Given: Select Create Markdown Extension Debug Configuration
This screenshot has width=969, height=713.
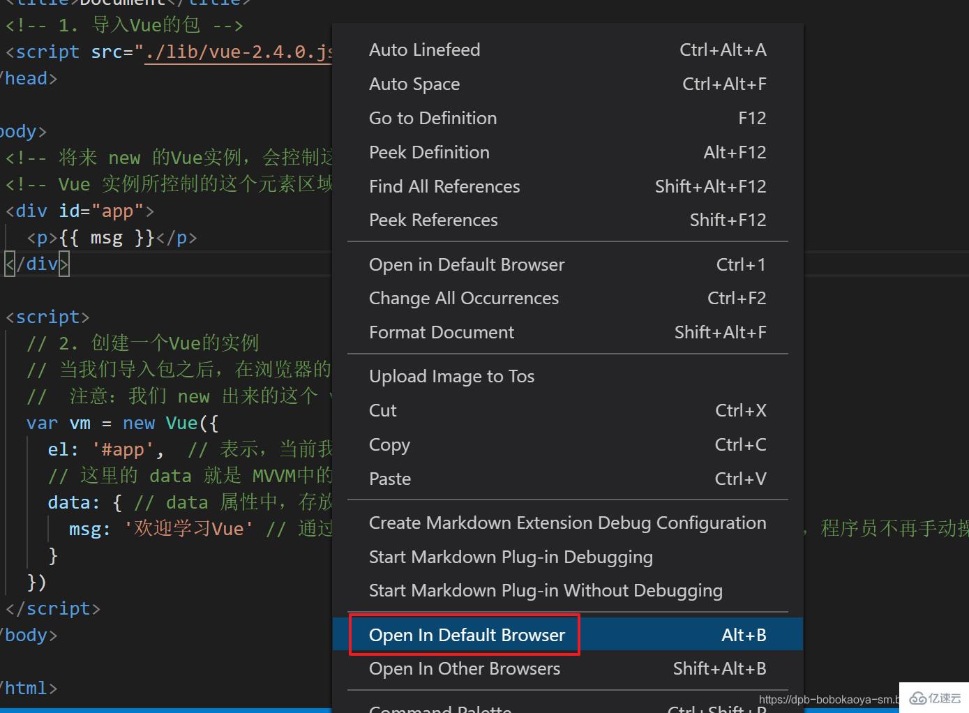Looking at the screenshot, I should pos(568,523).
